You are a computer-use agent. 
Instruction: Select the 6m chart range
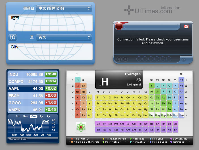click(33, 116)
